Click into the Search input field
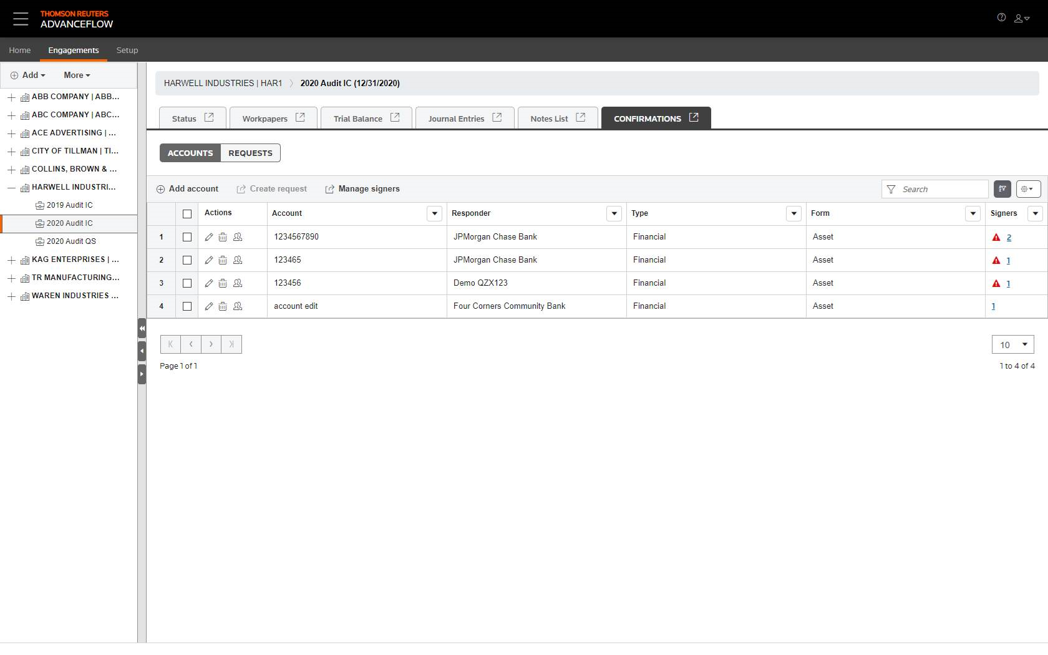The width and height of the screenshot is (1048, 655). (942, 189)
